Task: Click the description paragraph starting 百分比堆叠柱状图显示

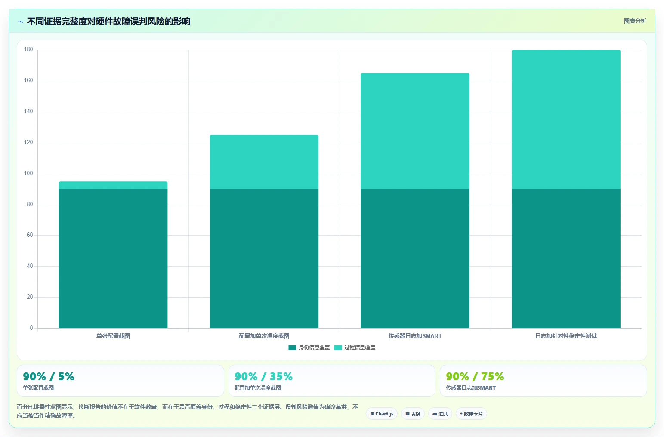Action: pos(188,411)
